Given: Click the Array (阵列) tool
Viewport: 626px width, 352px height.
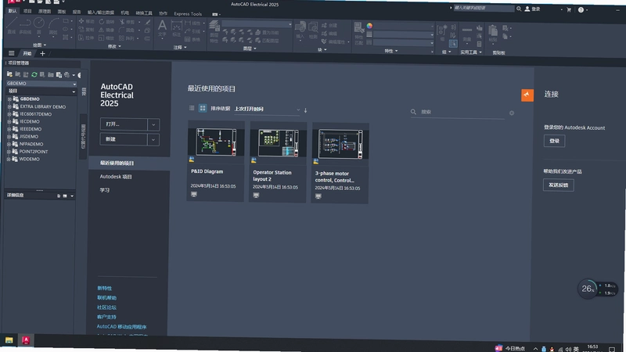Looking at the screenshot, I should coord(128,38).
